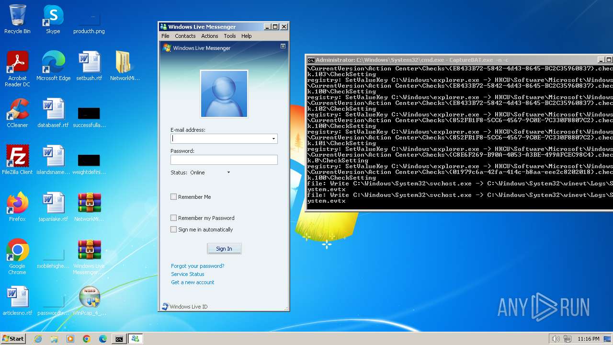Open the volume control tray icon

point(556,339)
